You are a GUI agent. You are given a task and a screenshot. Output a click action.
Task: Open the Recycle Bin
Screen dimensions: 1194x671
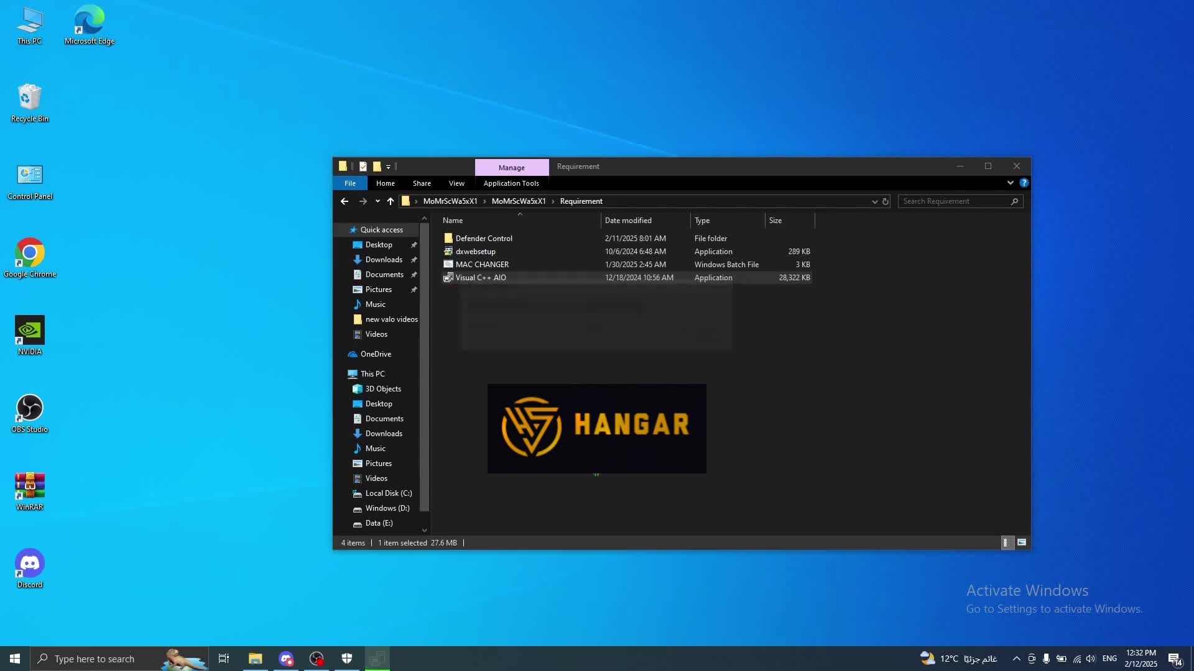[x=29, y=99]
